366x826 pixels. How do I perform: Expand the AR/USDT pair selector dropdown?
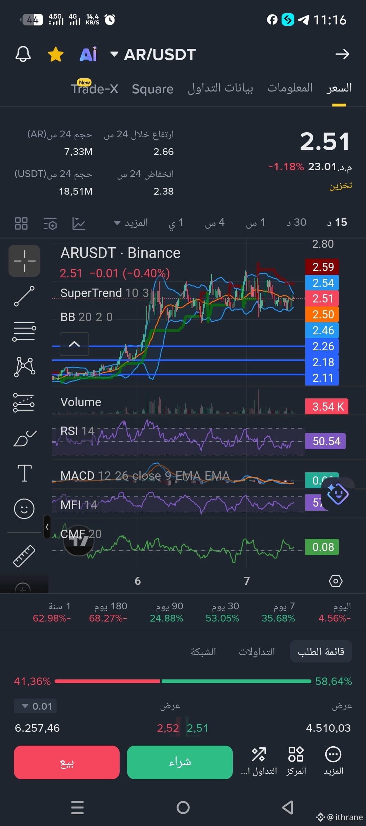click(114, 54)
